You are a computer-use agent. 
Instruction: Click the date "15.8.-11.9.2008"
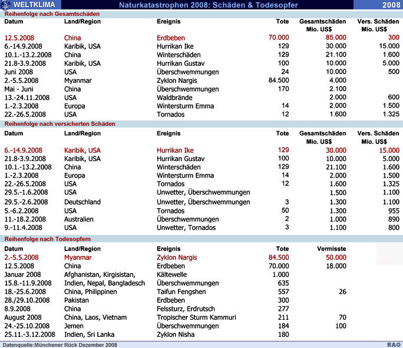28,283
